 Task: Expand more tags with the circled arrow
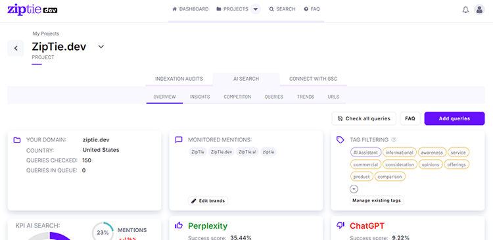click(354, 189)
